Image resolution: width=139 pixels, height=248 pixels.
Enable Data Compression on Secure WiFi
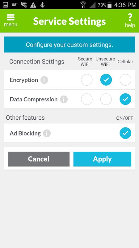[x=87, y=99]
